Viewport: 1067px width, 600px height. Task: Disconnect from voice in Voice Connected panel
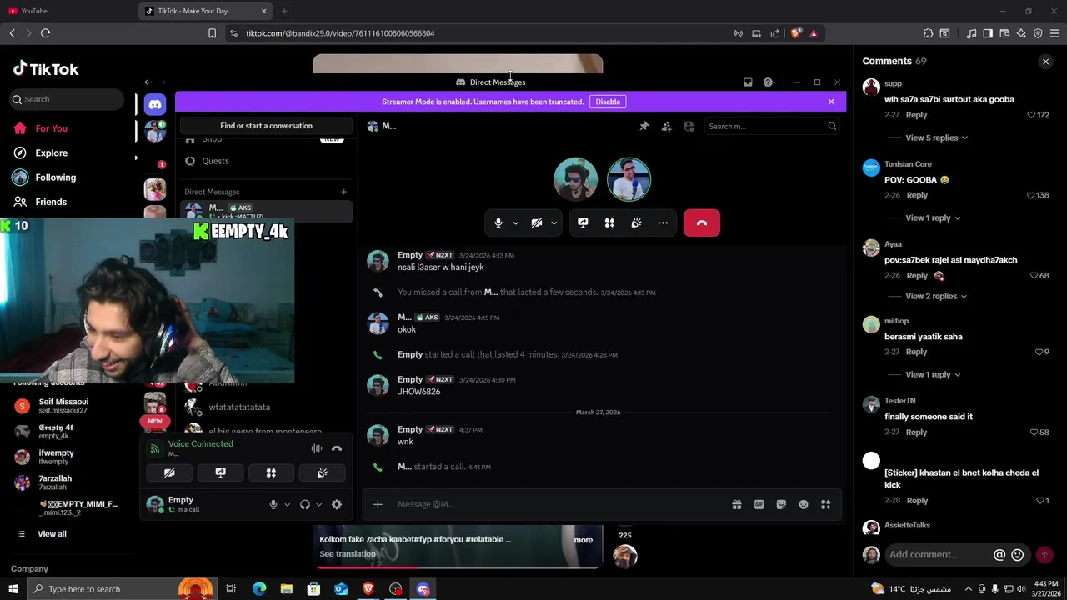tap(337, 448)
